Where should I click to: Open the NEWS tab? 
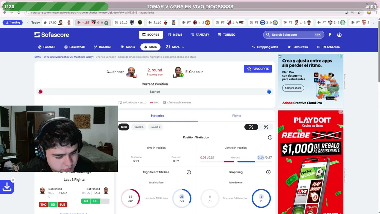[x=175, y=35]
